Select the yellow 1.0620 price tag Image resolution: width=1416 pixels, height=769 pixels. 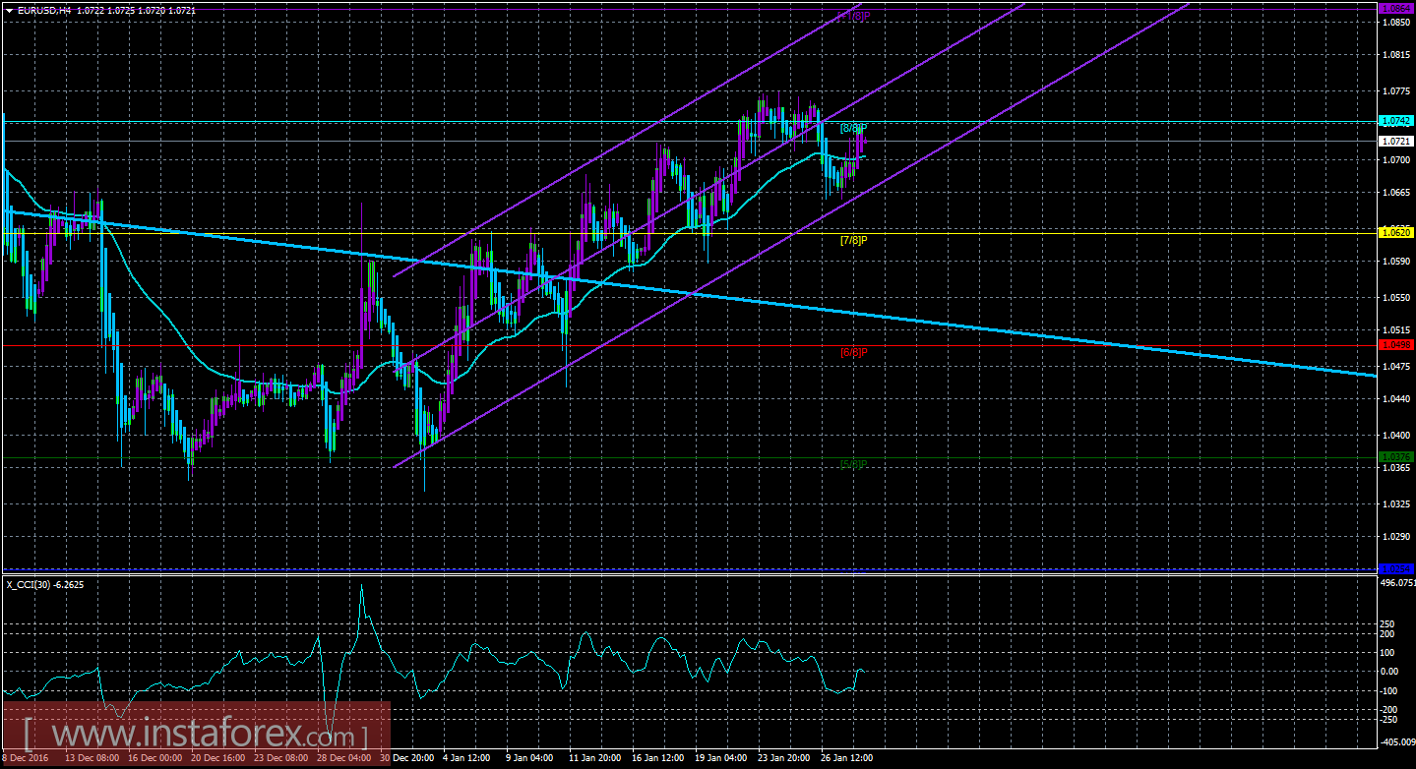(x=1396, y=232)
